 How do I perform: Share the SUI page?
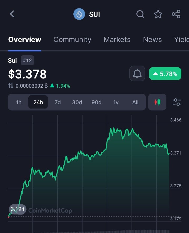[176, 14]
